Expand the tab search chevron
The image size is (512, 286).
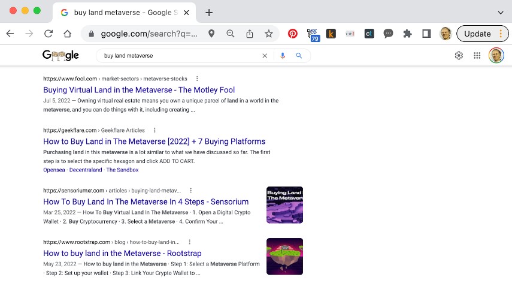[x=501, y=13]
